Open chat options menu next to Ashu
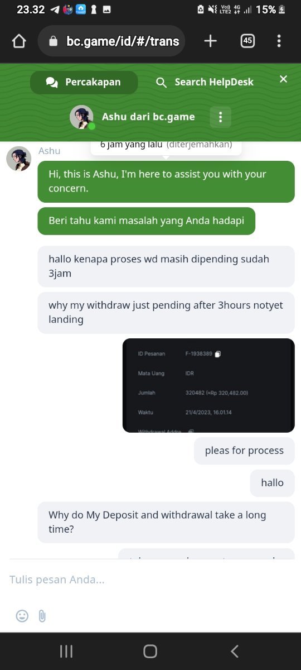This screenshot has height=670, width=301. click(220, 117)
